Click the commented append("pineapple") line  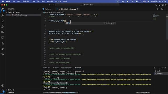coord(65,54)
